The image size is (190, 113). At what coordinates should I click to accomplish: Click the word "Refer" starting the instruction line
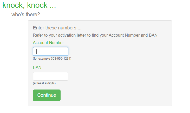coord(38,35)
